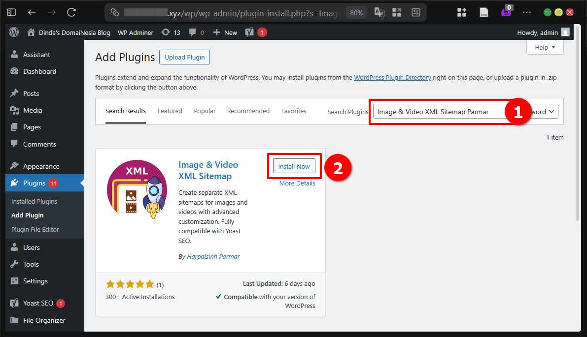Screen dimensions: 587x337
Task: Open Appearance via the paintbrush icon
Action: click(40, 166)
